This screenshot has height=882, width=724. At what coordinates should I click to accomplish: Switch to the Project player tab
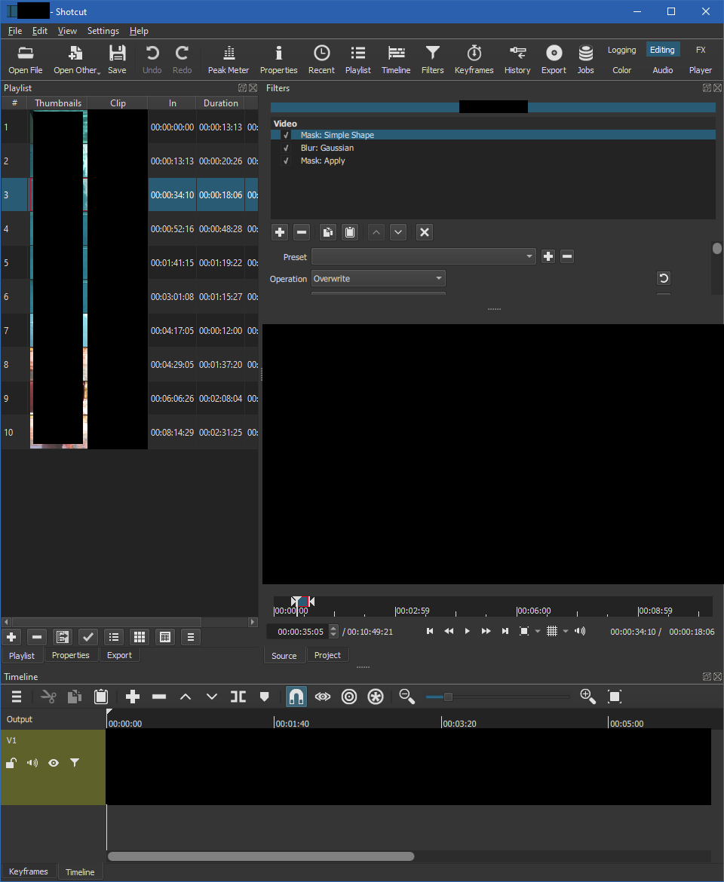pos(327,655)
